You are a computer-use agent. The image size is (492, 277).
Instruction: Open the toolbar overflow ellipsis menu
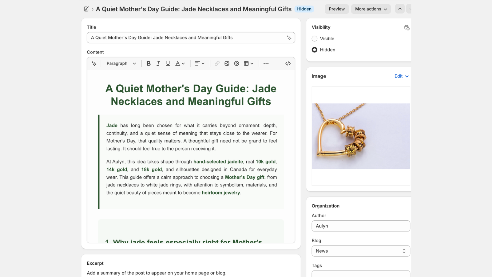tap(266, 63)
